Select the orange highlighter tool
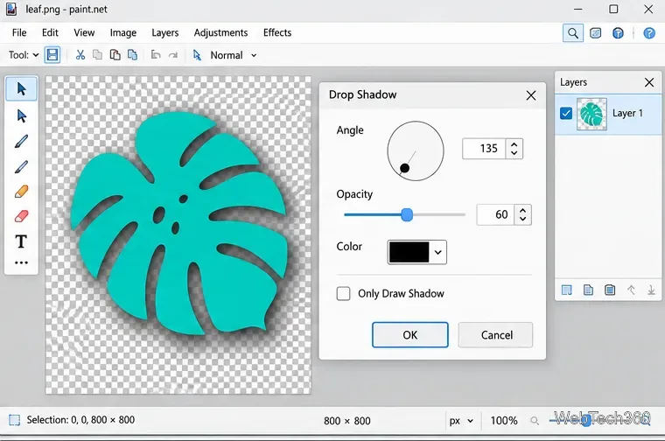This screenshot has height=441, width=665. (x=21, y=192)
